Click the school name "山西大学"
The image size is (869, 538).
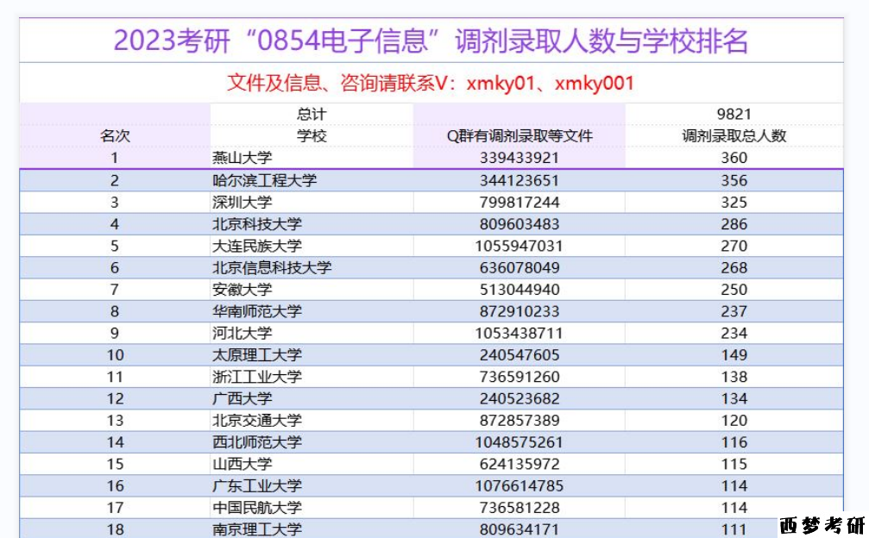click(242, 464)
